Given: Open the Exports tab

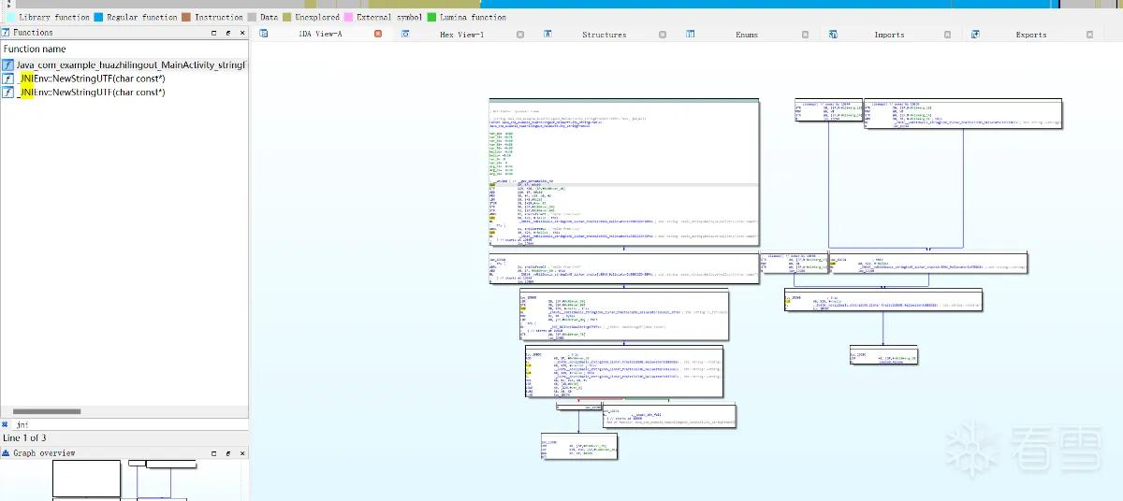Looking at the screenshot, I should coord(1030,35).
